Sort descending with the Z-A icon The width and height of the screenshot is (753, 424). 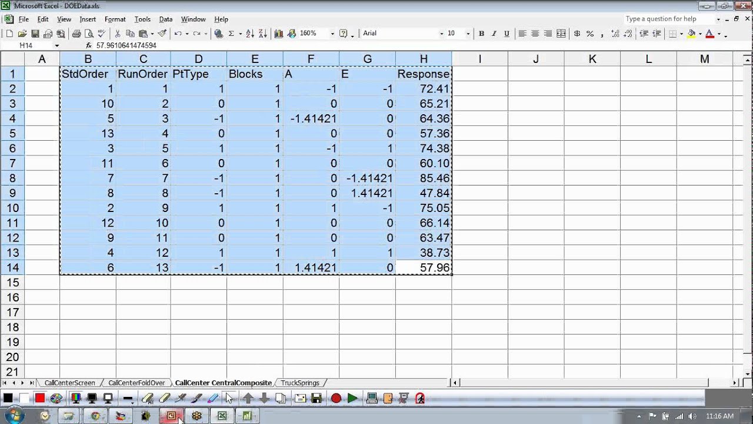tap(262, 34)
